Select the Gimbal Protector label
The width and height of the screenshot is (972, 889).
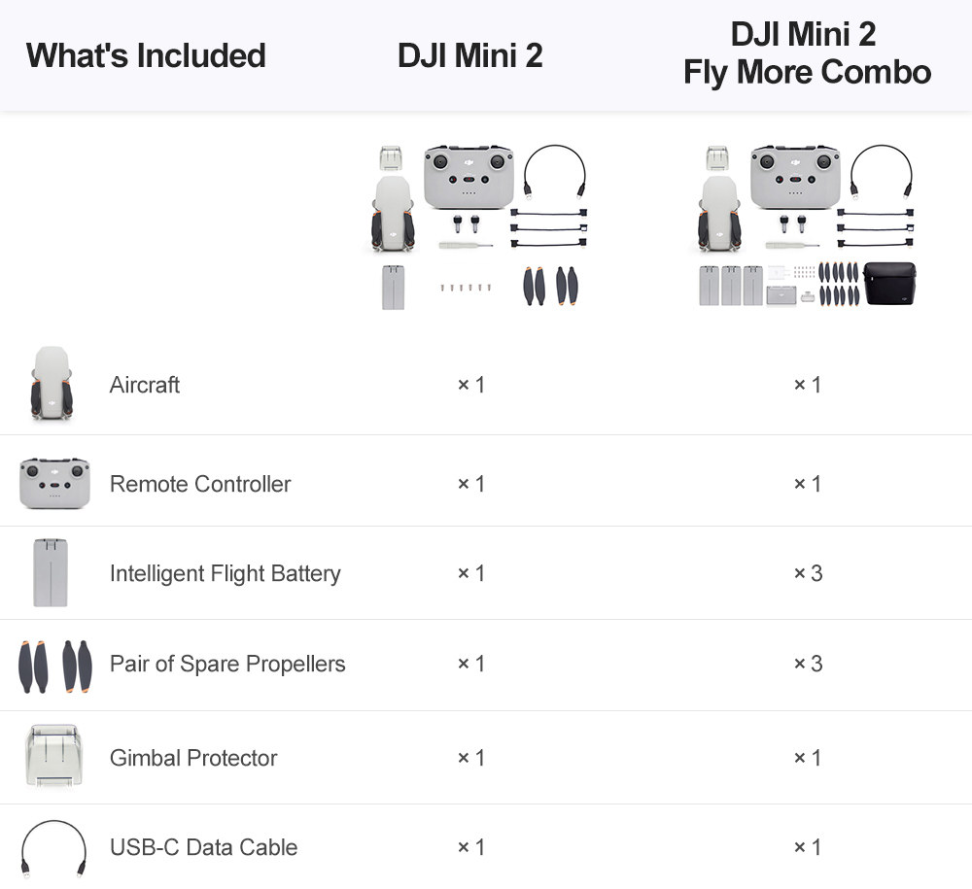pyautogui.click(x=193, y=758)
